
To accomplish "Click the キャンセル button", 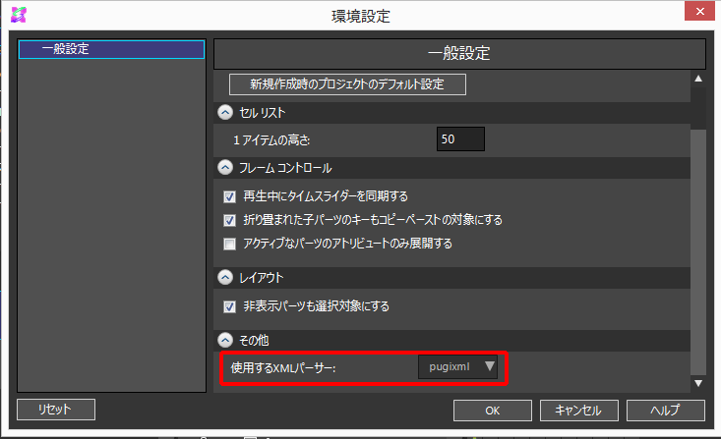I will click(x=579, y=411).
